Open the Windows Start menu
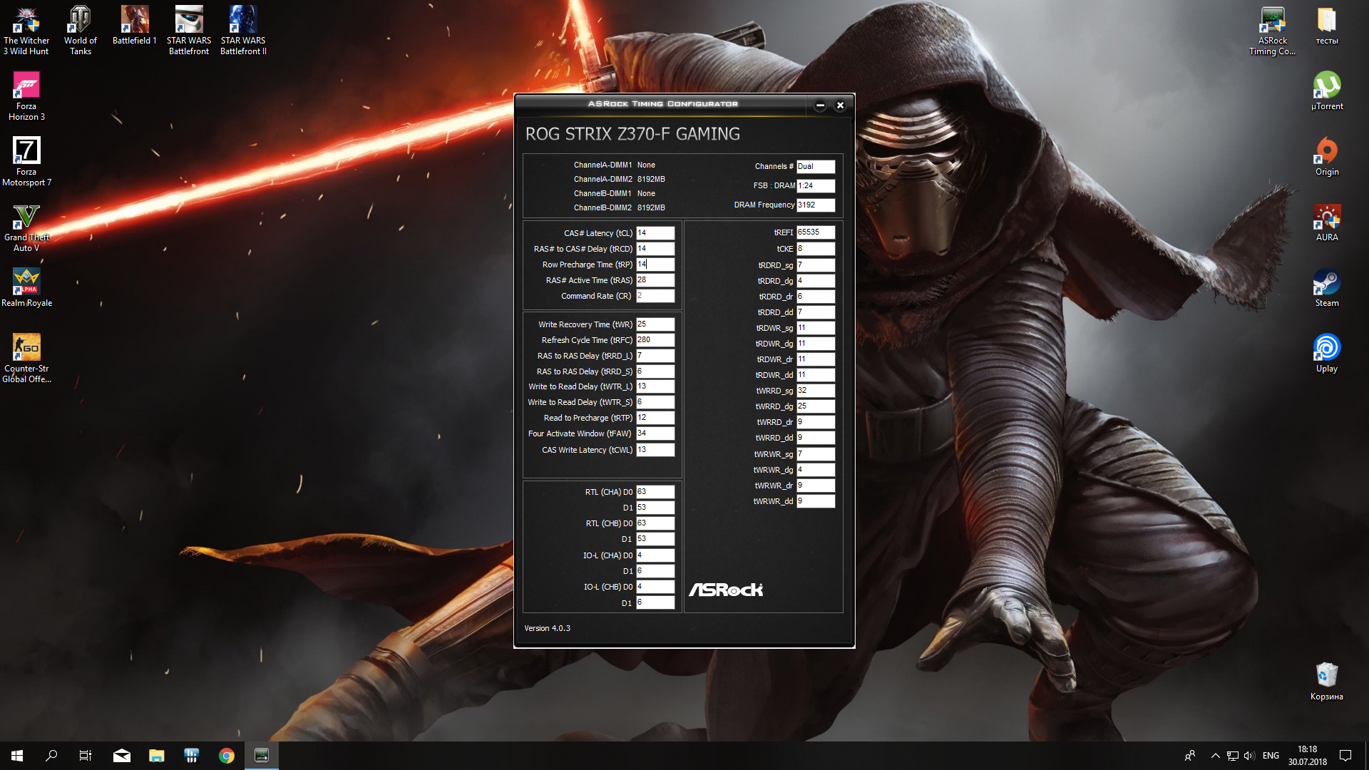This screenshot has height=770, width=1369. pyautogui.click(x=17, y=756)
